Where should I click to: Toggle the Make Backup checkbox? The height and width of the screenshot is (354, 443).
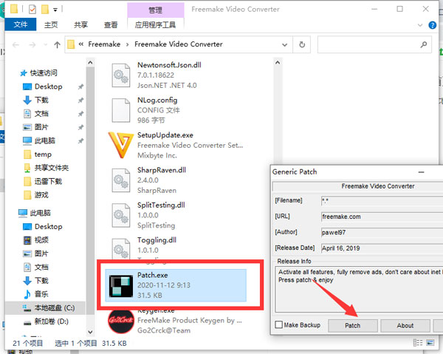(x=279, y=324)
